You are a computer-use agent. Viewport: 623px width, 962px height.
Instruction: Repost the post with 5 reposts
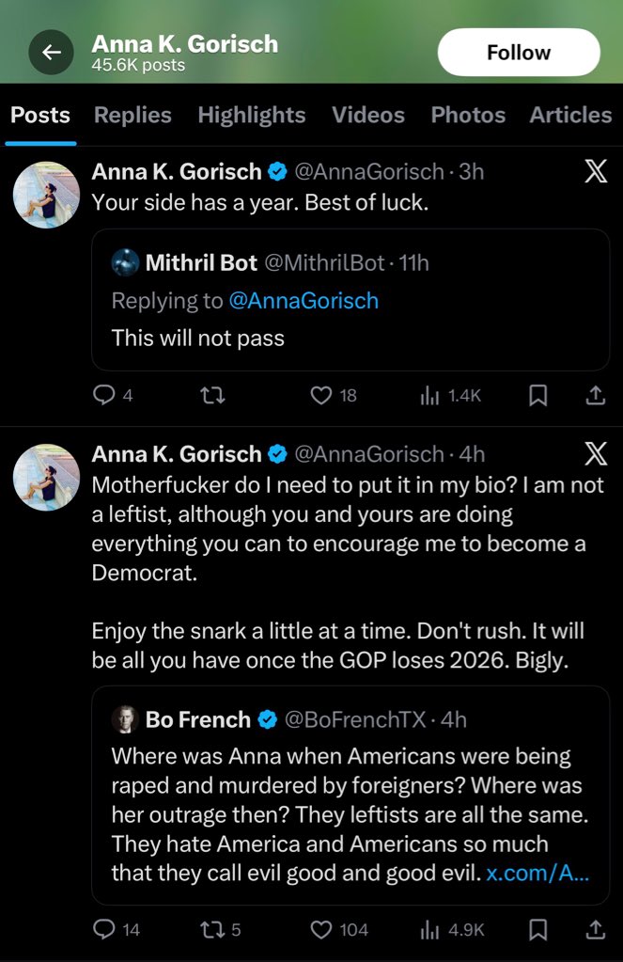213,930
